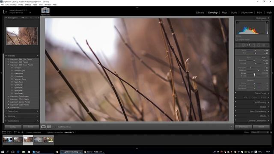Expand the History panel
This screenshot has width=274, height=154.
click(x=6, y=116)
